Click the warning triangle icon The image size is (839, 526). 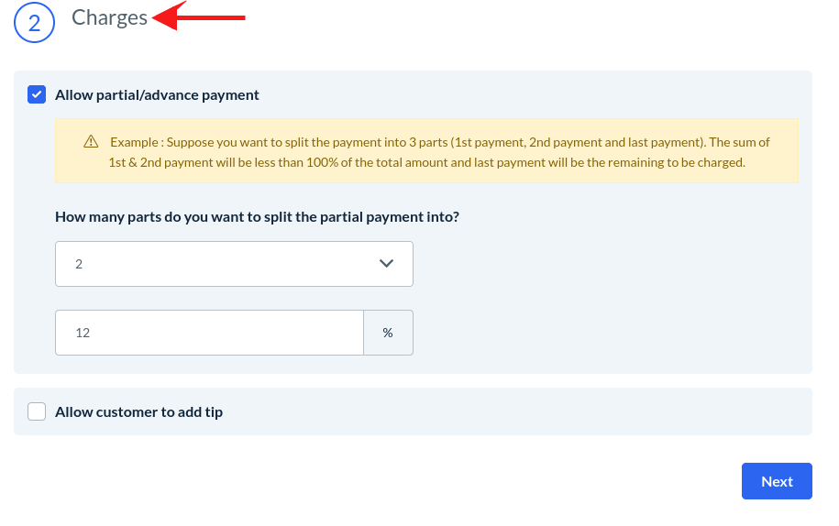(91, 142)
